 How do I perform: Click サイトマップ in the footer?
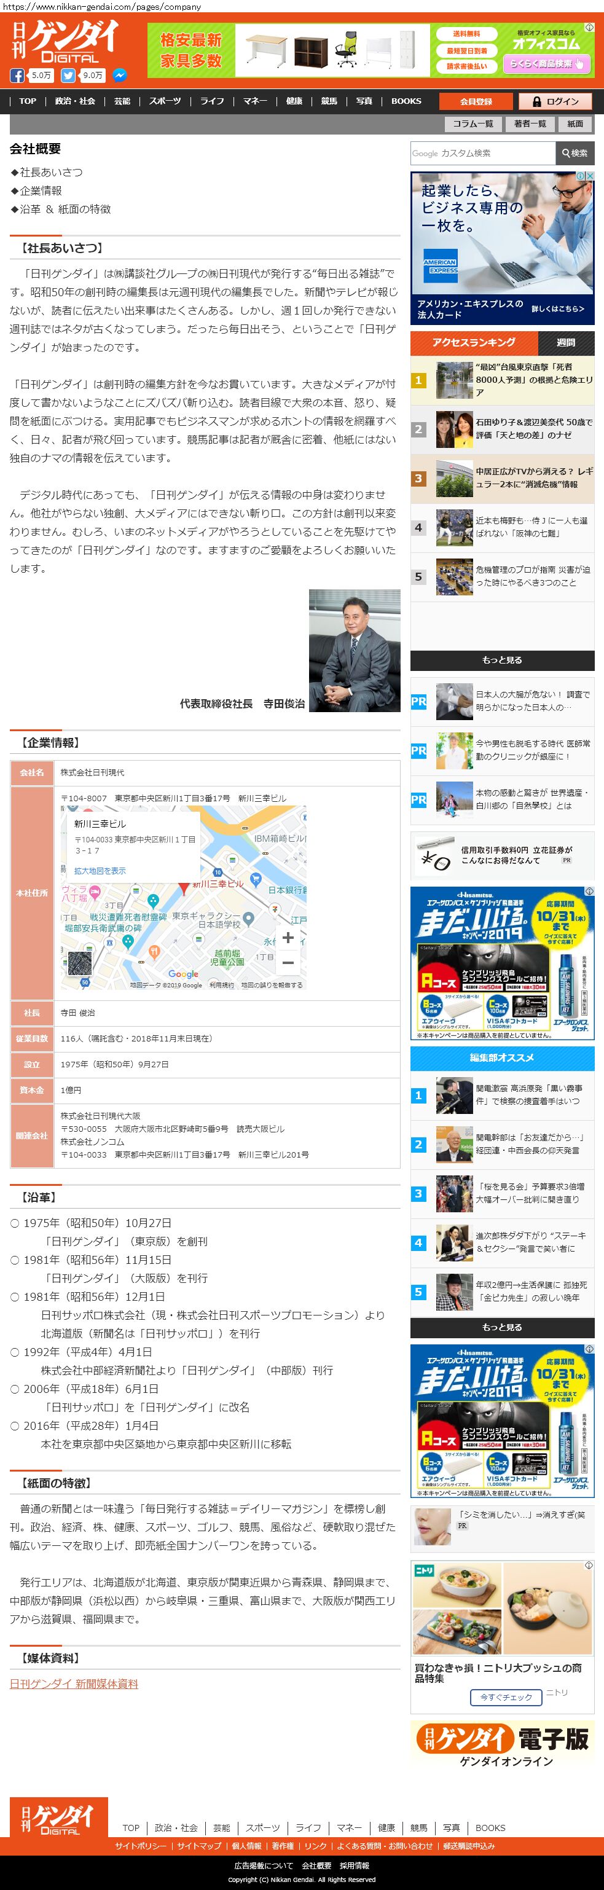pos(199,1846)
